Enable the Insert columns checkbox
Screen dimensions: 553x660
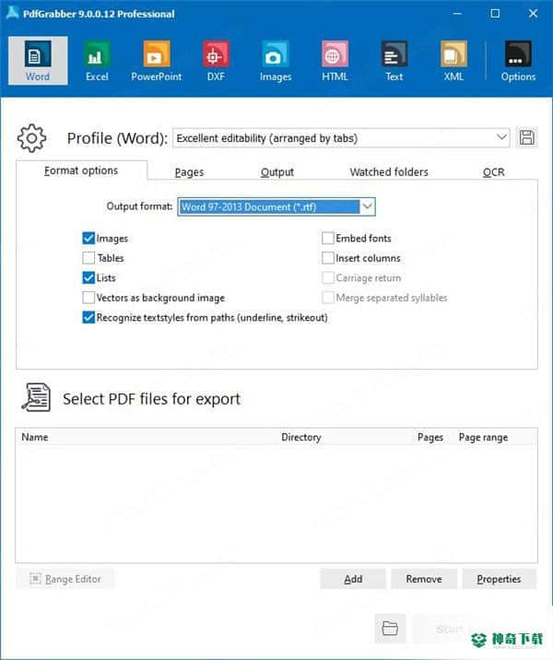(x=328, y=258)
